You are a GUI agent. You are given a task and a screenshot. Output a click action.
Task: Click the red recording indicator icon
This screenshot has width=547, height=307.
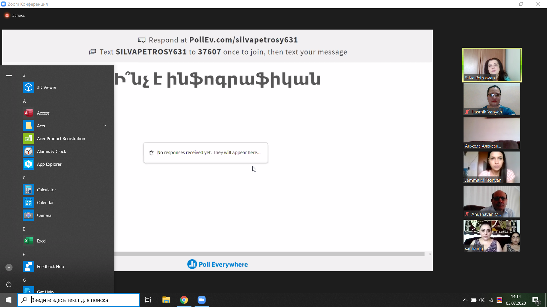click(7, 15)
